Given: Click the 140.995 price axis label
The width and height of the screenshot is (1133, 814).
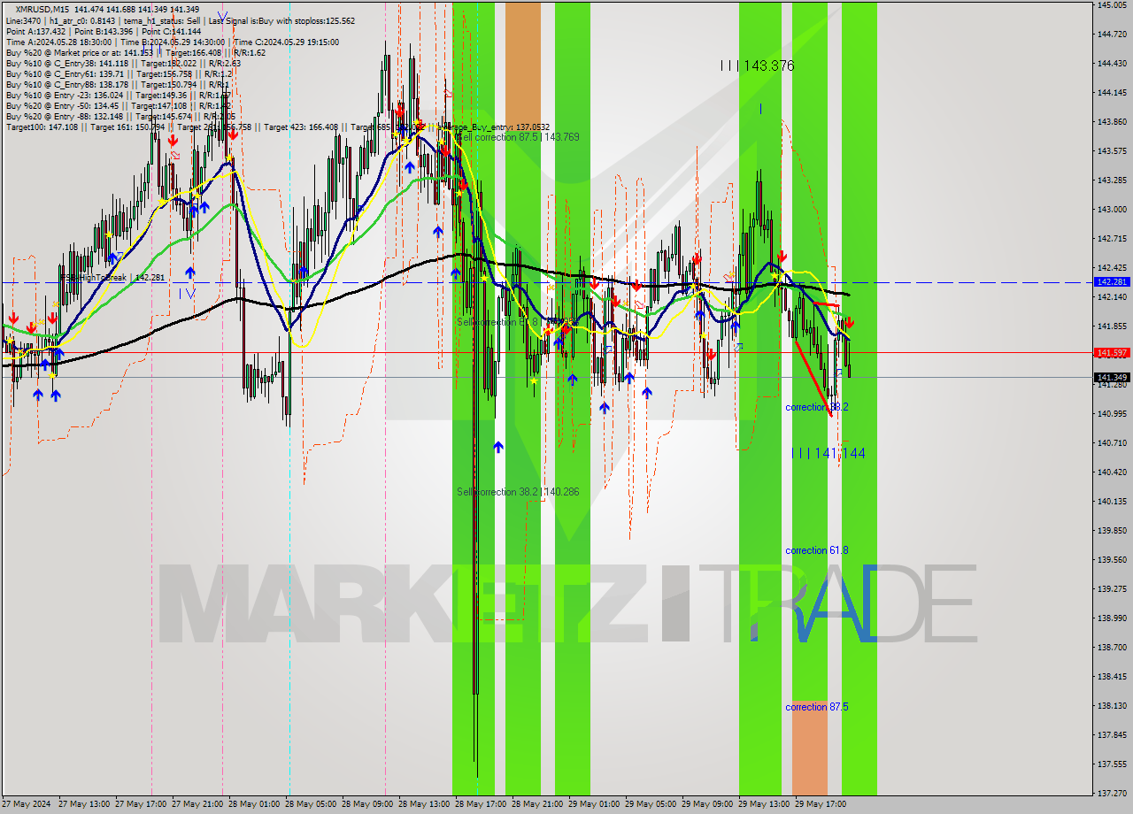Looking at the screenshot, I should [x=1111, y=413].
